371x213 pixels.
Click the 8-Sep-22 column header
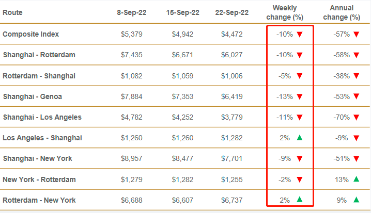tap(132, 12)
